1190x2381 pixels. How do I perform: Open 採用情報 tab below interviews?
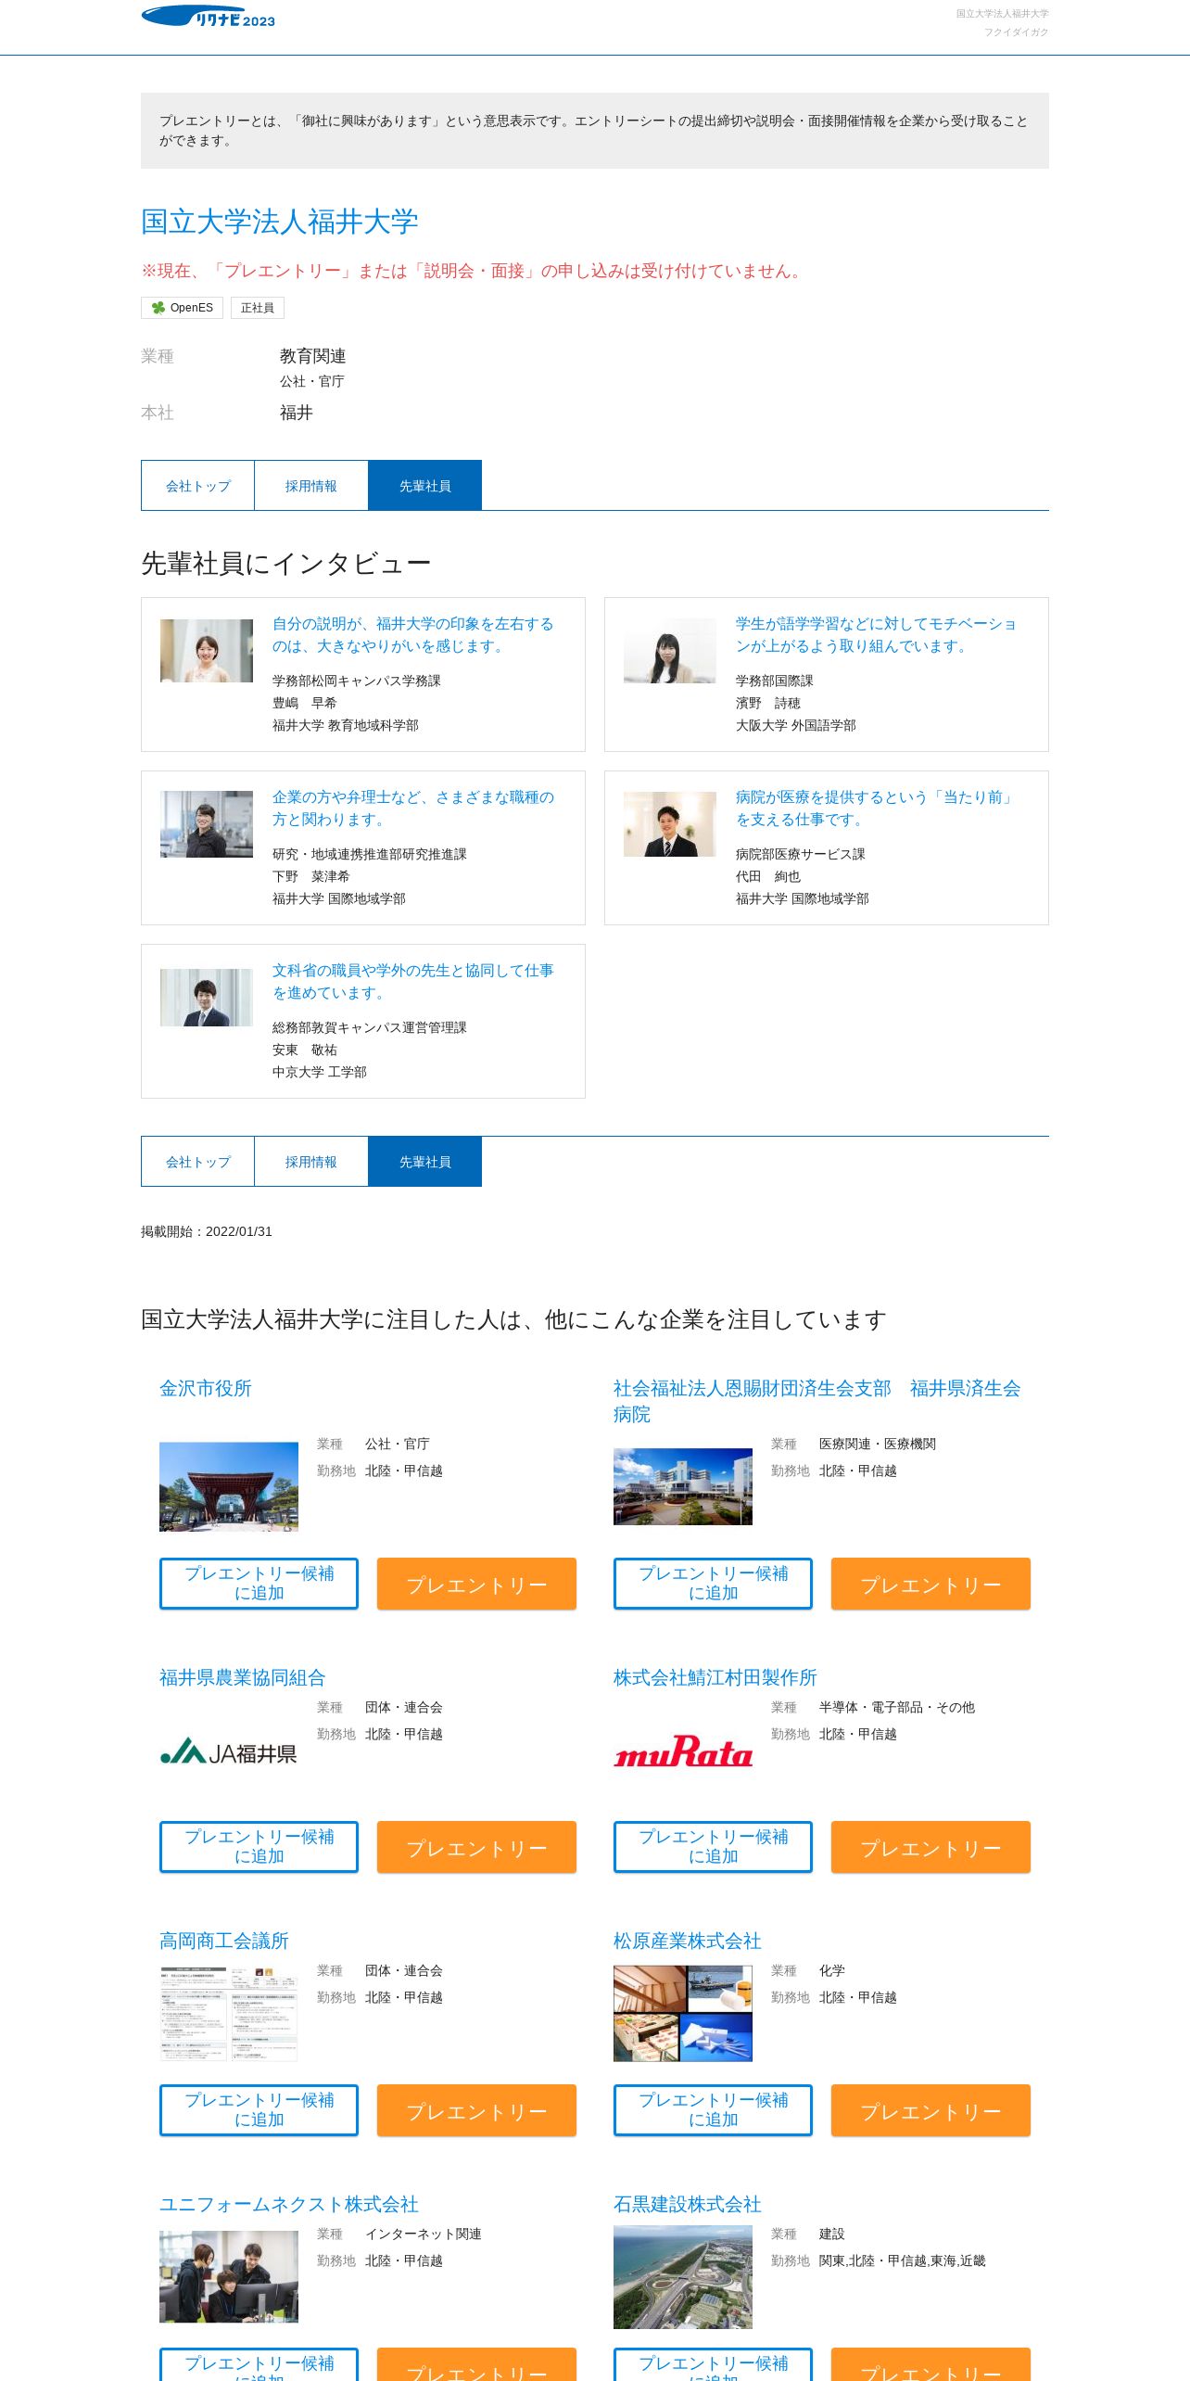(311, 1162)
